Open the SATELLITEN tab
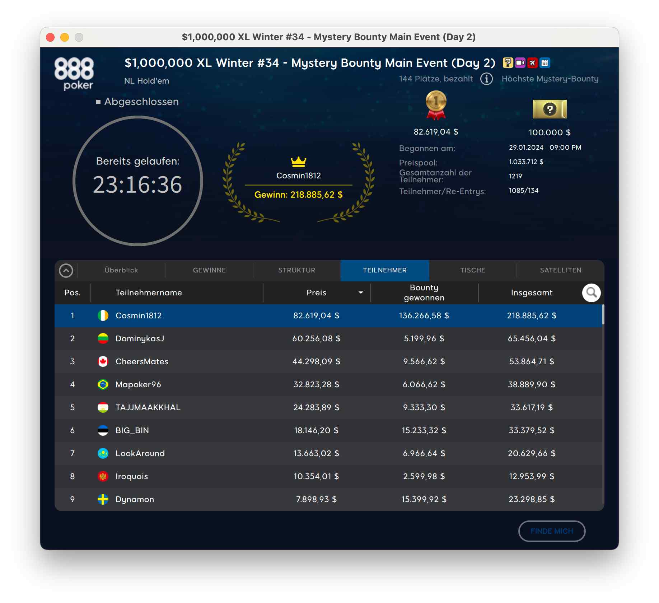Image resolution: width=659 pixels, height=603 pixels. click(560, 270)
